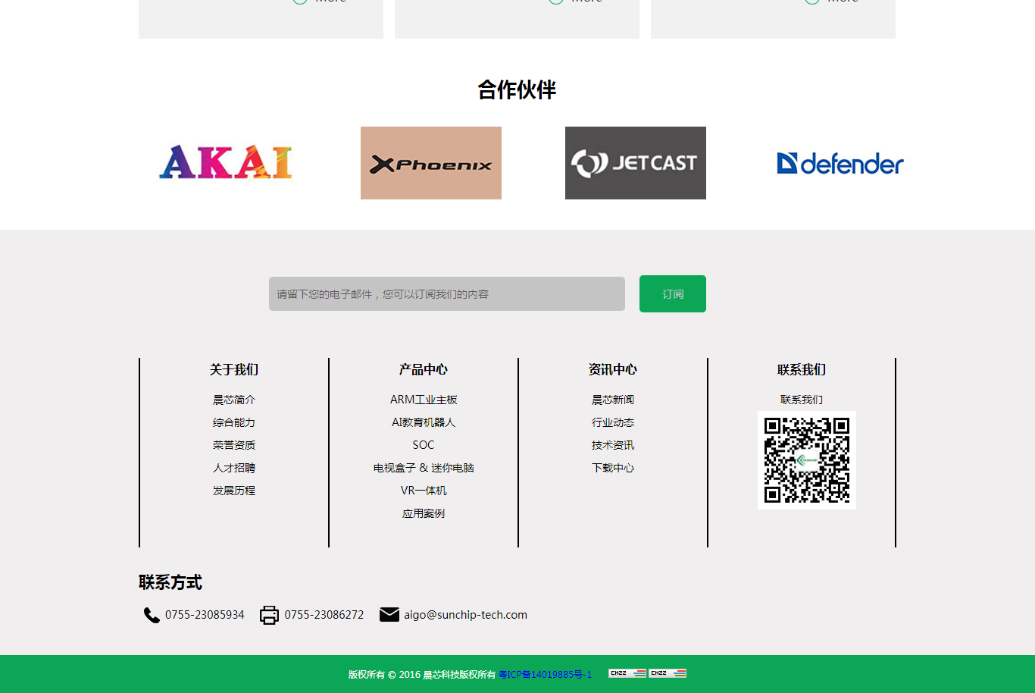The height and width of the screenshot is (693, 1035).
Task: Open the VR一体机 product link
Action: coord(424,491)
